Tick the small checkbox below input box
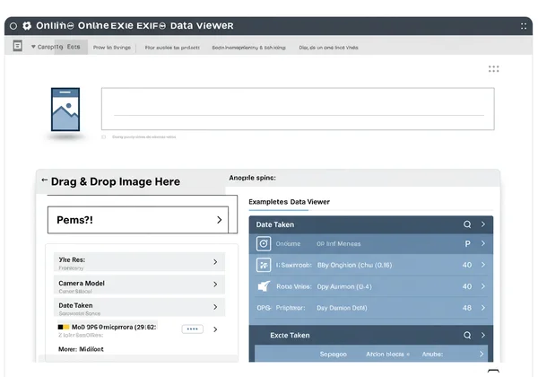 (104, 137)
